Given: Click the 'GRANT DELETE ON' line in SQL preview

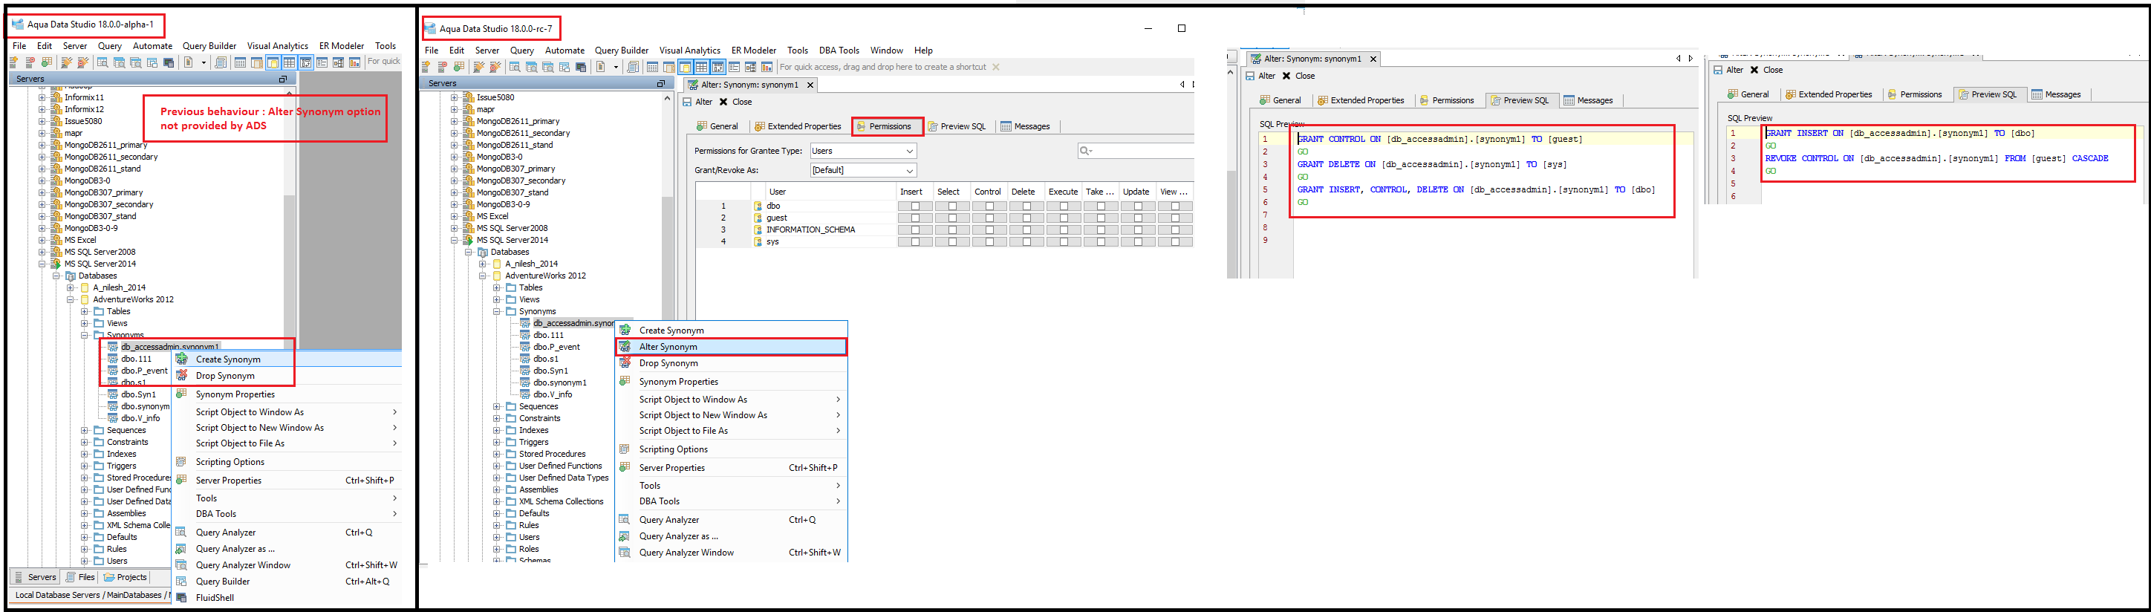Looking at the screenshot, I should tap(1432, 164).
